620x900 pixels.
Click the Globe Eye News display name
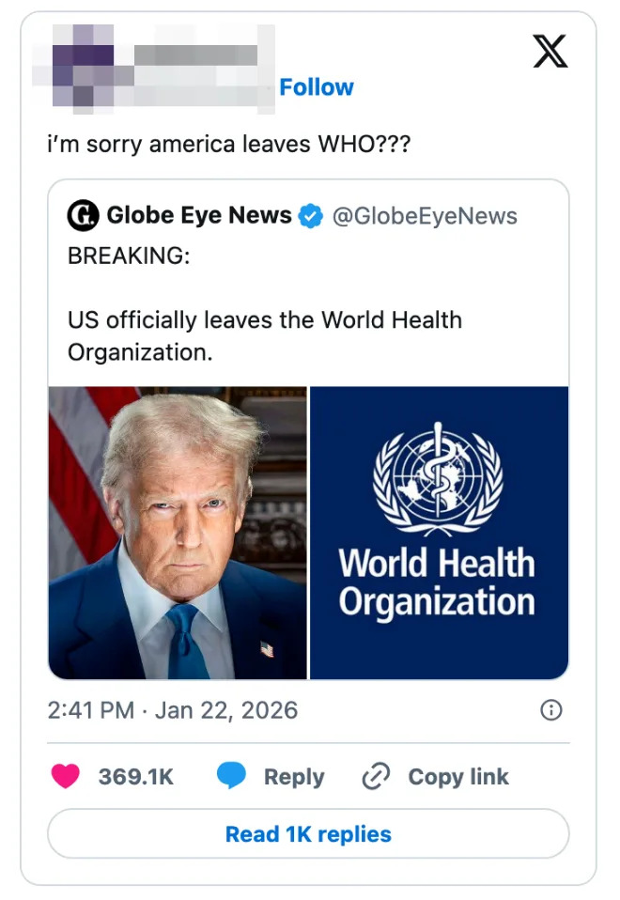[x=198, y=215]
